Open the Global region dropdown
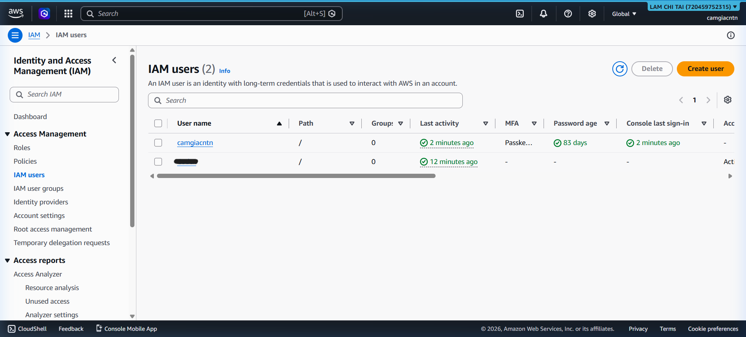Viewport: 746px width, 337px height. 624,14
